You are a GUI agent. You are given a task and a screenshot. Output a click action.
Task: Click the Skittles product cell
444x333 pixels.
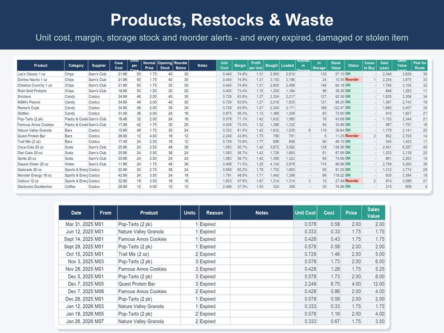coord(40,113)
